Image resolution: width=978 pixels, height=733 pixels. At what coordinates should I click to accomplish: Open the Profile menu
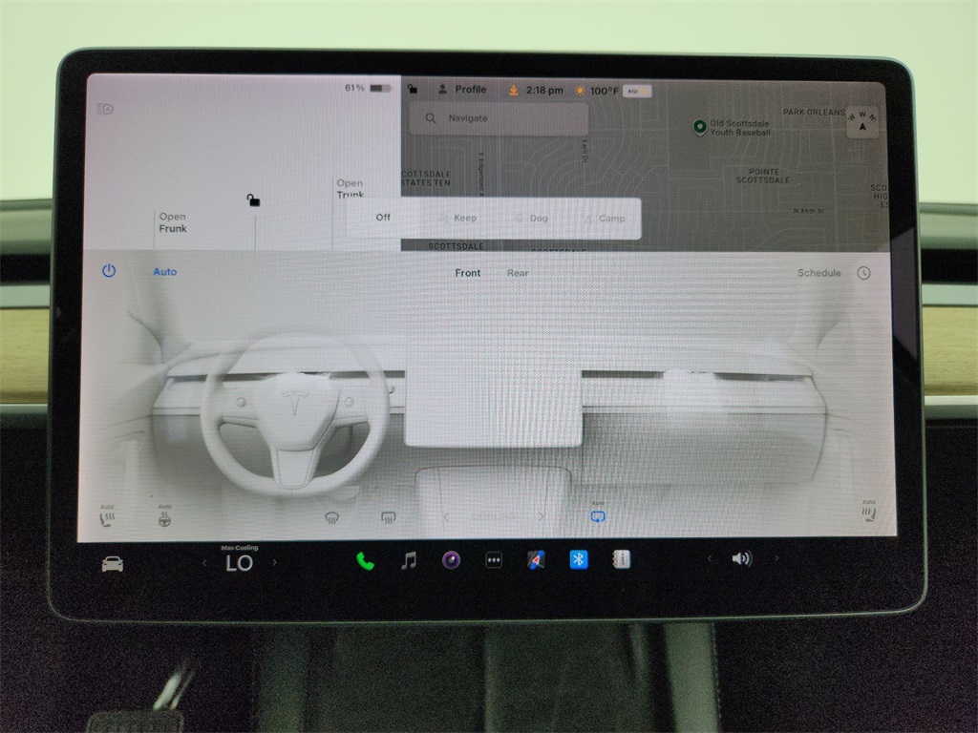click(462, 90)
